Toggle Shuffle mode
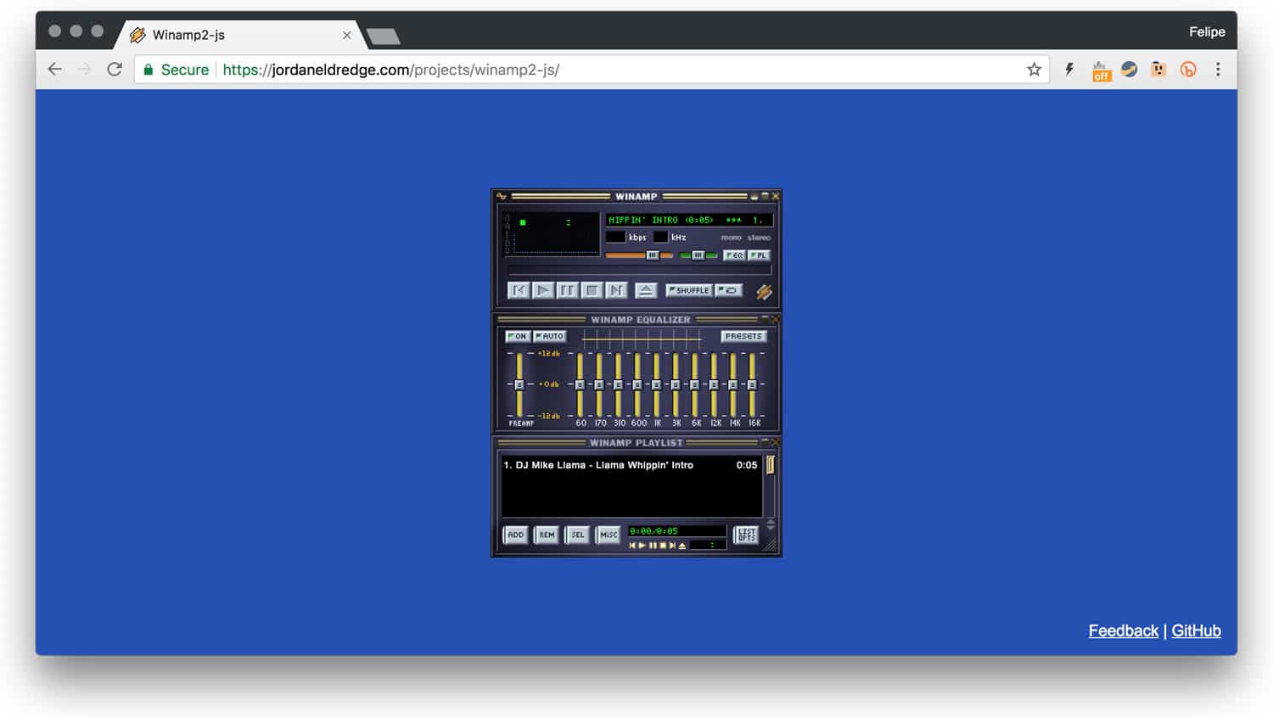 coord(691,290)
